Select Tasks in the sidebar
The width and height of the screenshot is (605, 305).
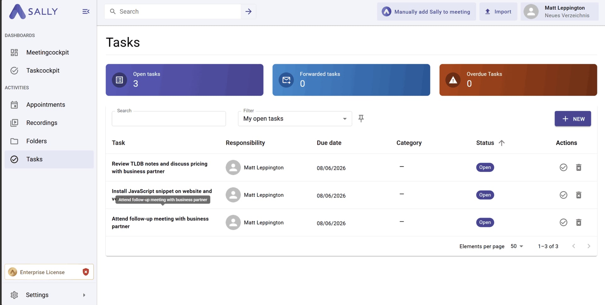tap(49, 159)
